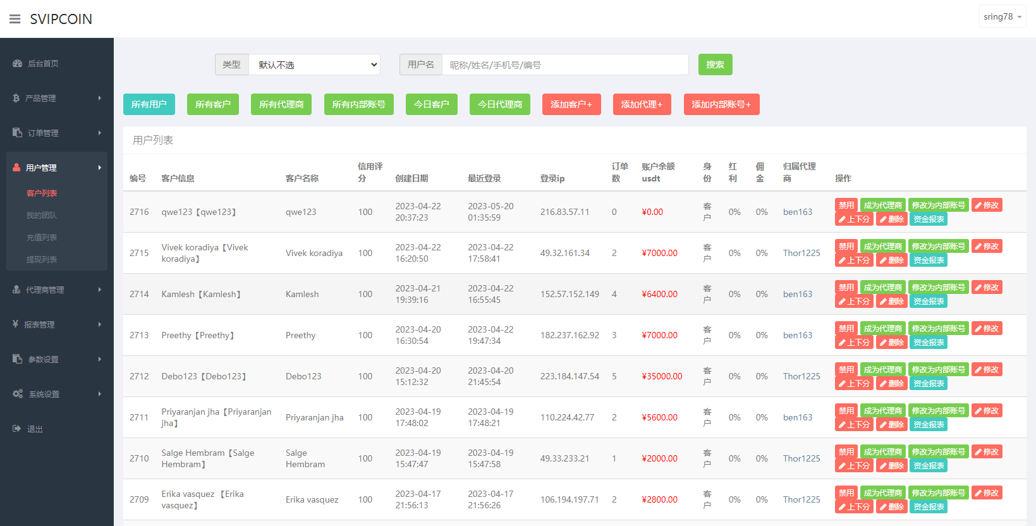The height and width of the screenshot is (526, 1036).
Task: Collapse the 用户管理 sidebar menu arrow
Action: click(x=99, y=168)
